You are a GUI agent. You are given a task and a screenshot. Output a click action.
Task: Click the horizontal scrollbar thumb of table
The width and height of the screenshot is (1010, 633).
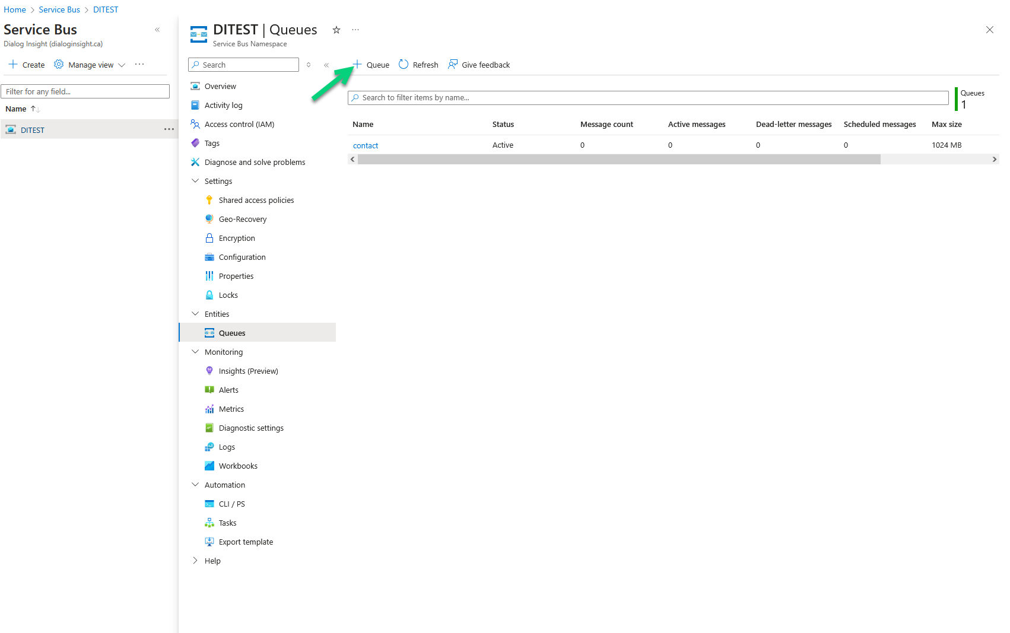click(x=619, y=159)
